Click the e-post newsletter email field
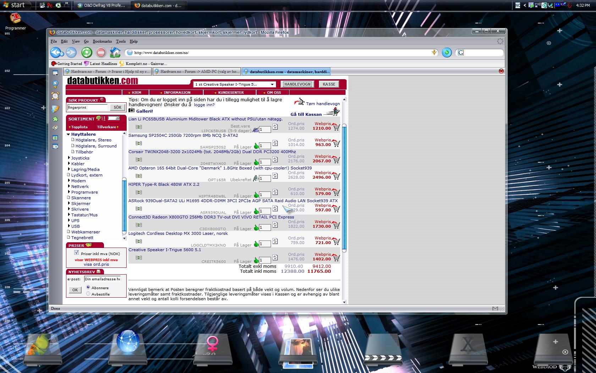This screenshot has height=373, width=596. click(102, 279)
